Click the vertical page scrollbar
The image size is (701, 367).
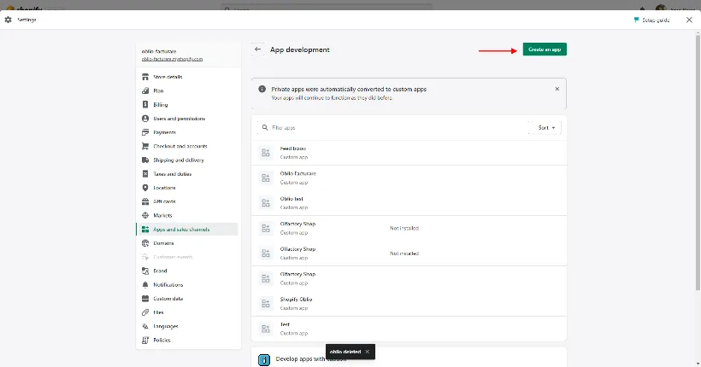point(698,161)
